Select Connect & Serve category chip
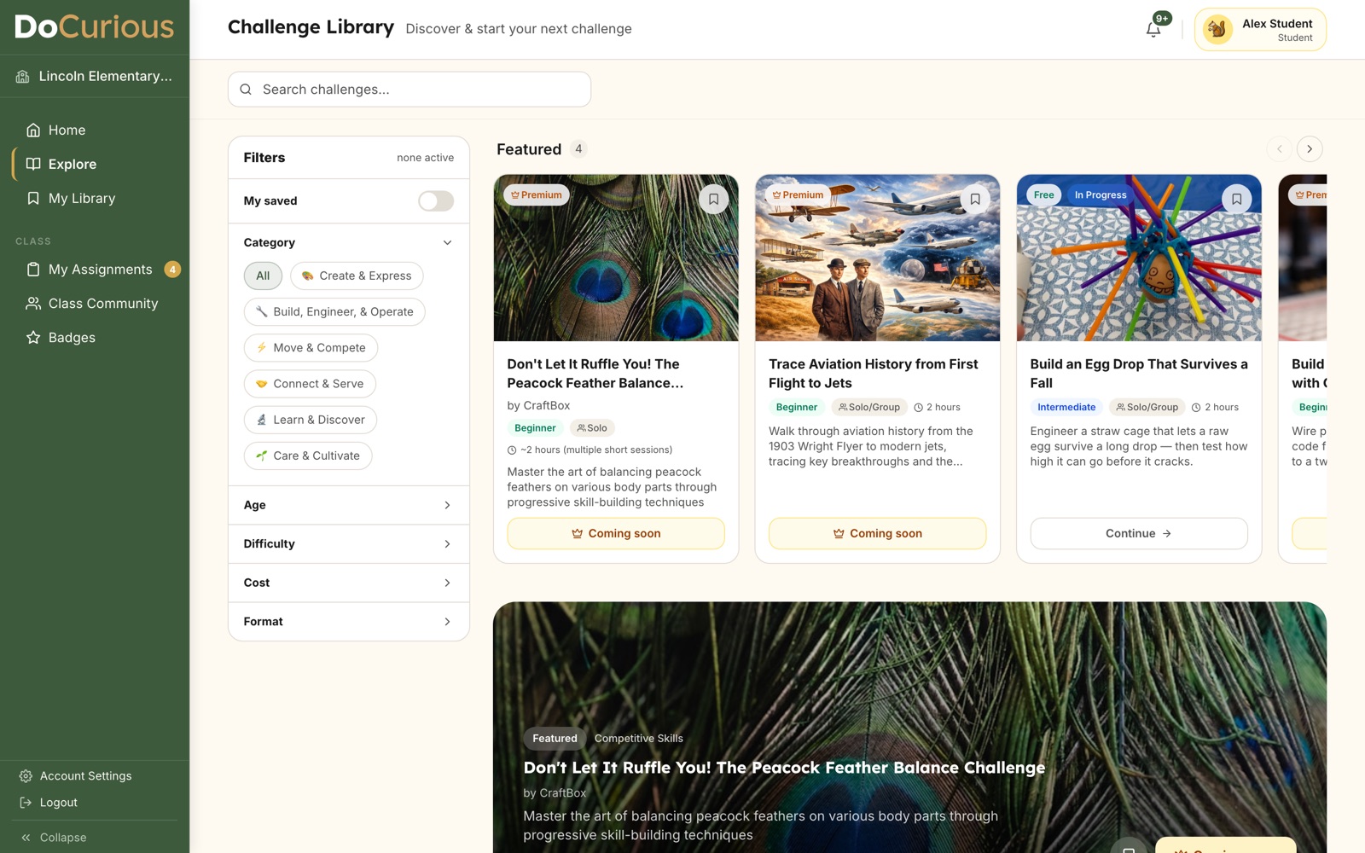 click(310, 384)
